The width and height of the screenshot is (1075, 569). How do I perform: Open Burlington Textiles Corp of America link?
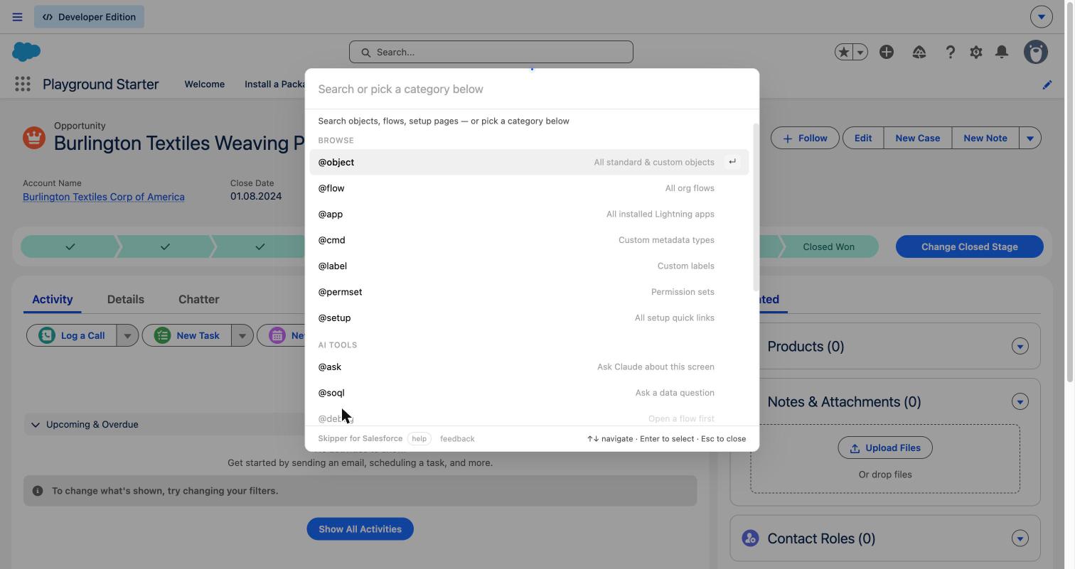(104, 197)
